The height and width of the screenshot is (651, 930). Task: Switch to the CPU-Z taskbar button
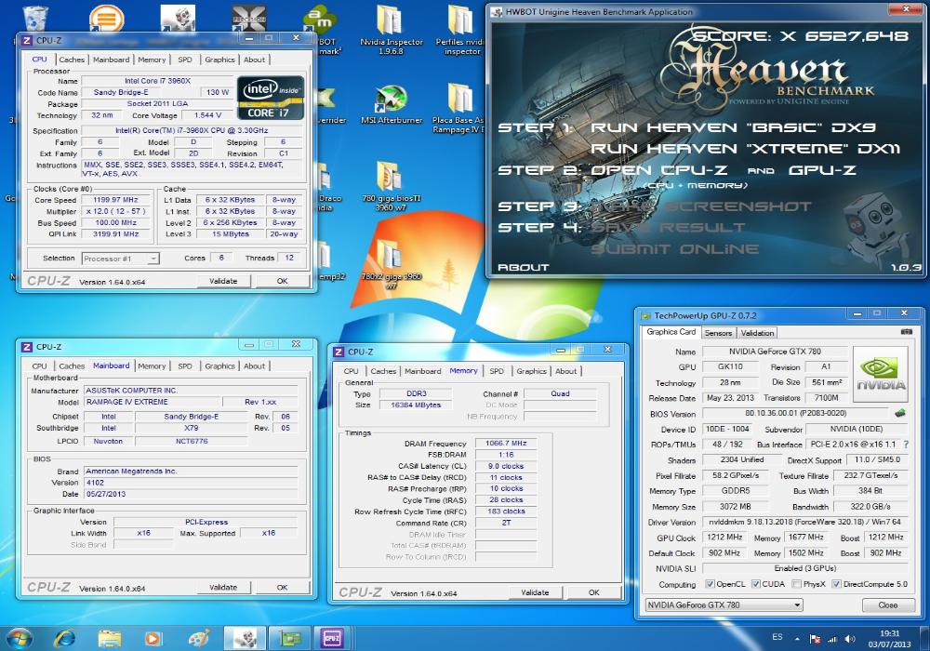click(x=332, y=638)
